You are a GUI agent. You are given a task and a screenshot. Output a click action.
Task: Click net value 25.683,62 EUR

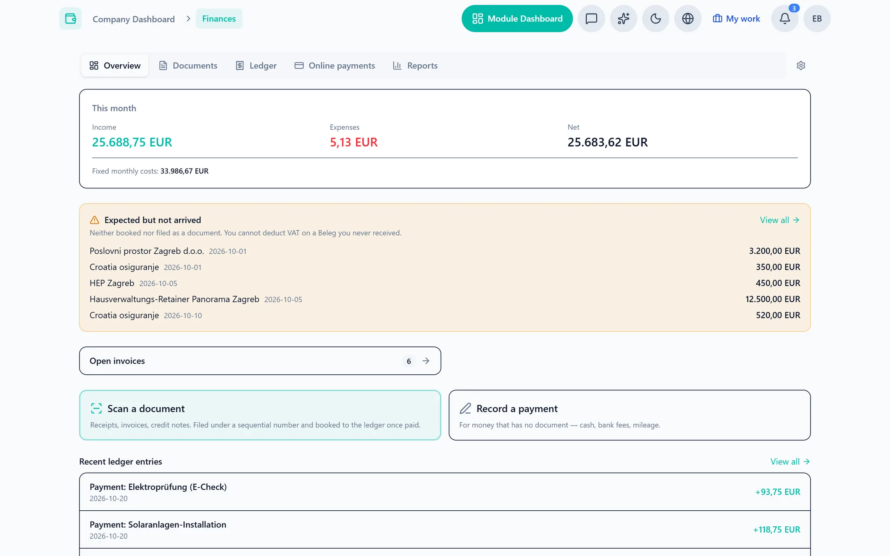pos(607,142)
